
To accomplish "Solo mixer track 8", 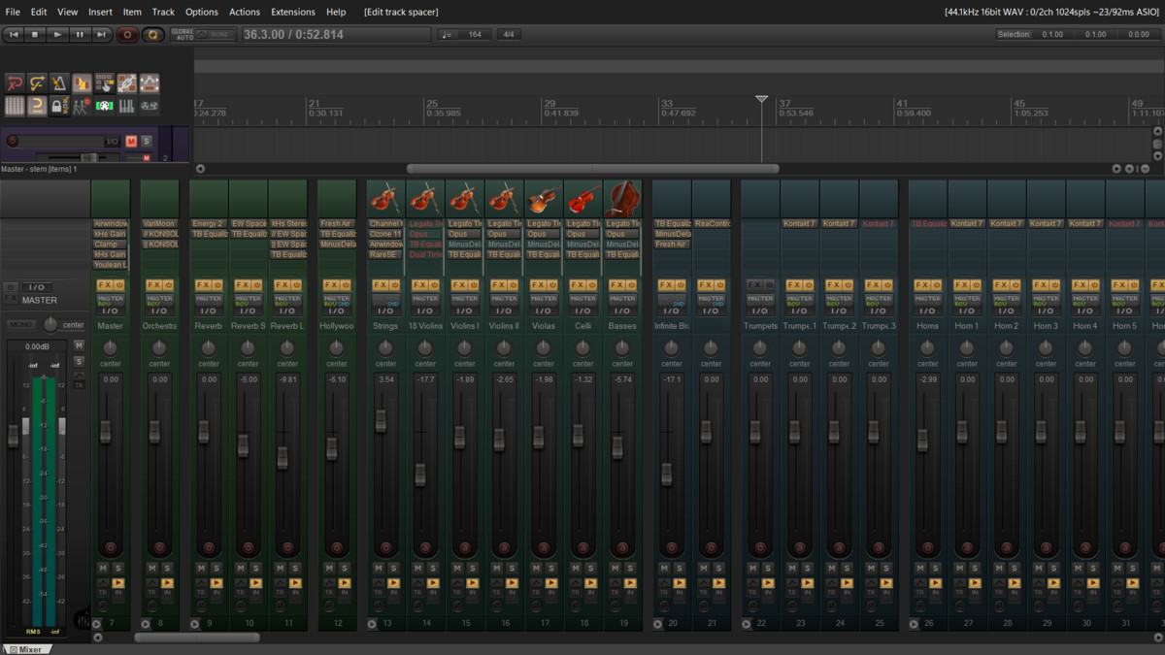I will (x=167, y=569).
